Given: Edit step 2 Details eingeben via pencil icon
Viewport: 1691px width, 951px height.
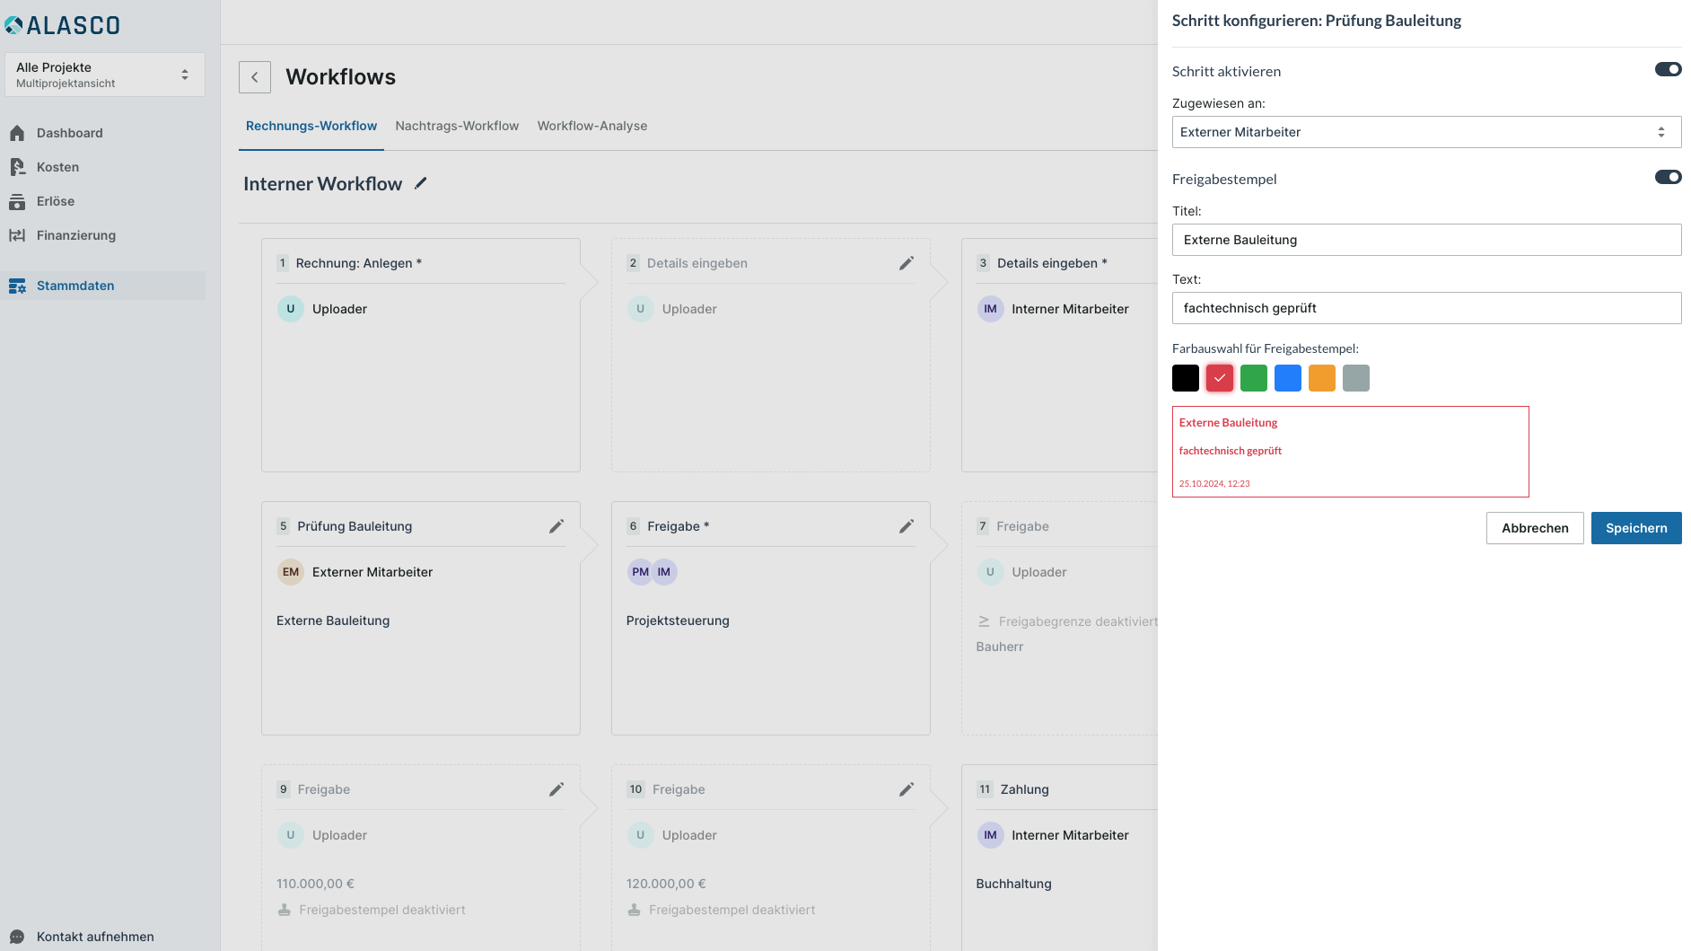Looking at the screenshot, I should pos(906,263).
